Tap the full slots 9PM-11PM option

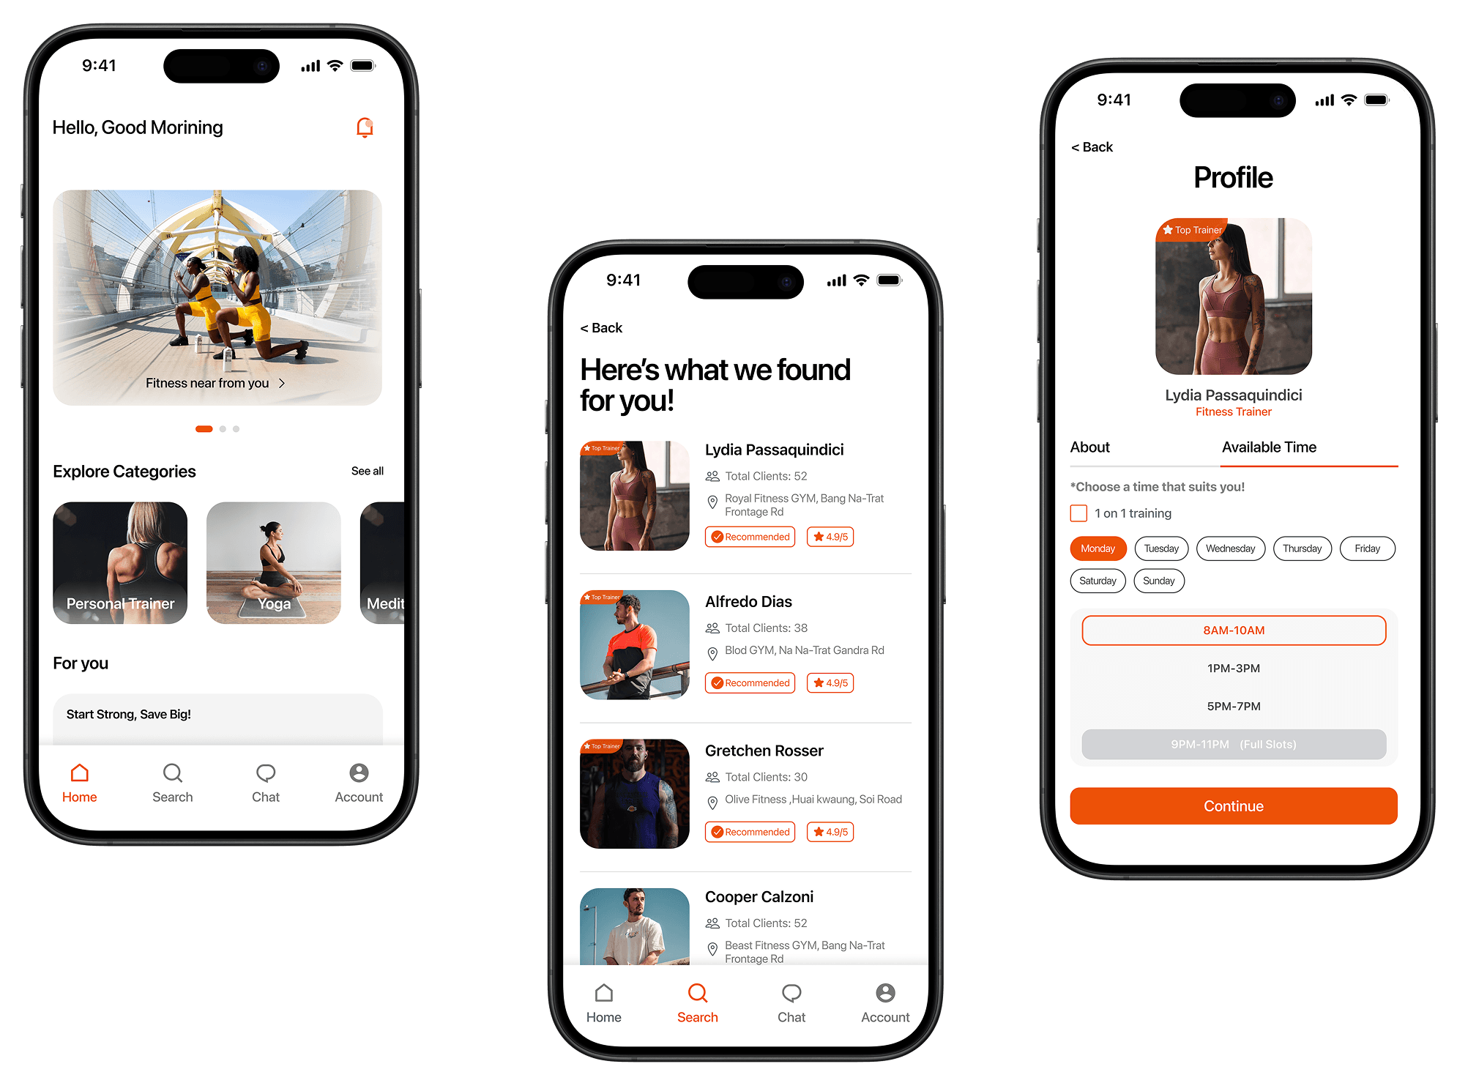tap(1235, 744)
